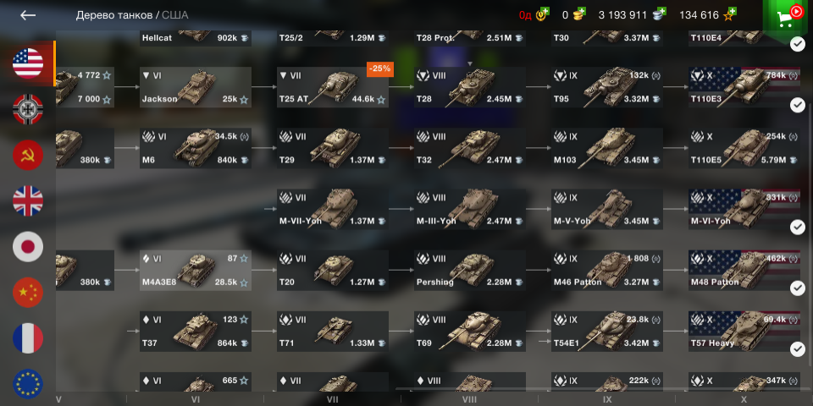The width and height of the screenshot is (813, 406).
Task: Toggle the checkmark on M-VI-Yoh
Action: click(x=798, y=227)
